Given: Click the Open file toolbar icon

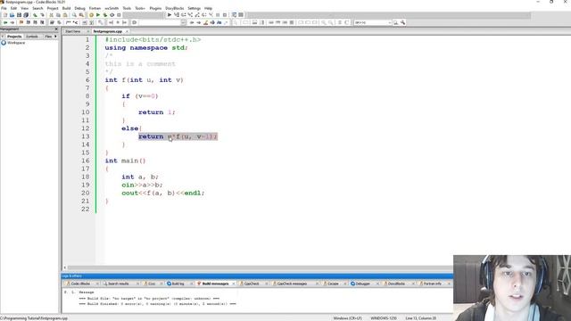Looking at the screenshot, I should coord(12,15).
